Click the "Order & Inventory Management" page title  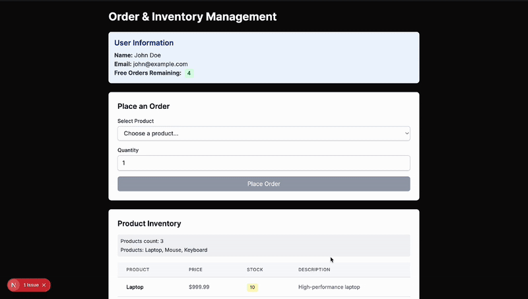click(192, 17)
